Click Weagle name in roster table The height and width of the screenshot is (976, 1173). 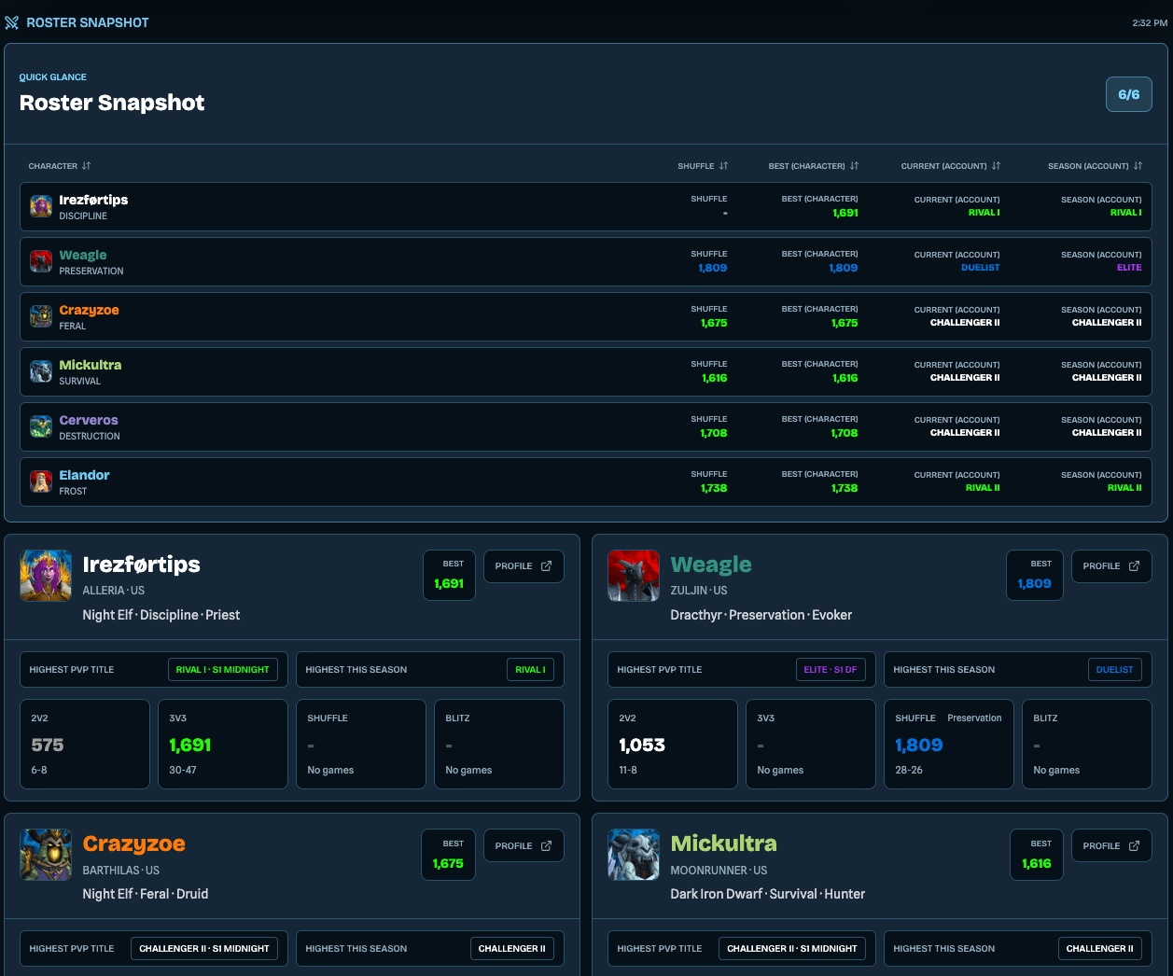[83, 255]
